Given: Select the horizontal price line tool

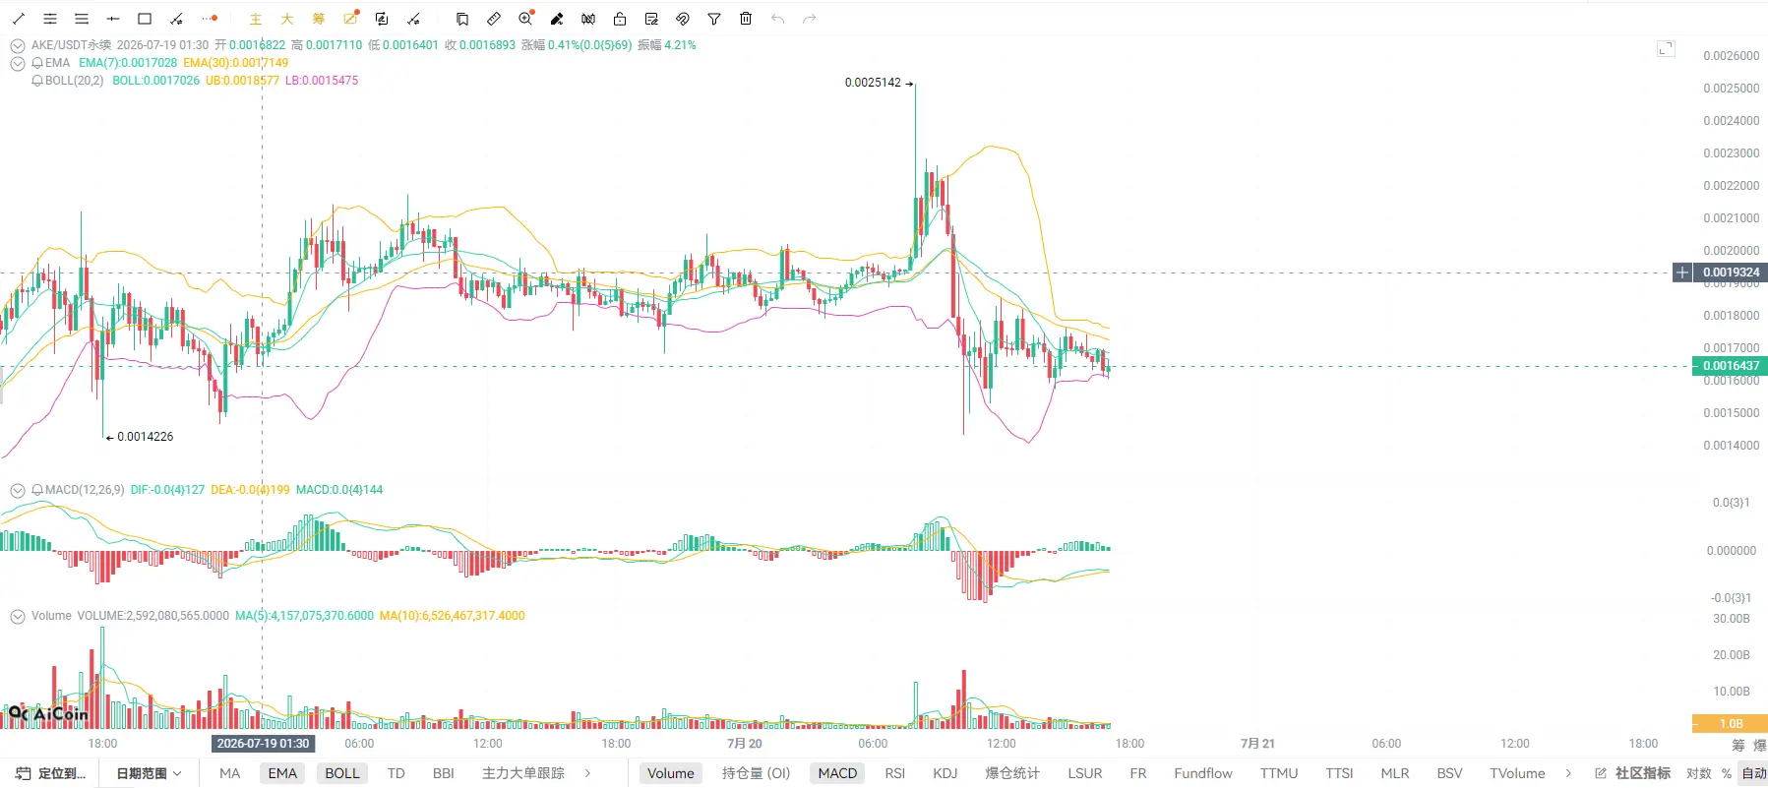Looking at the screenshot, I should point(113,19).
